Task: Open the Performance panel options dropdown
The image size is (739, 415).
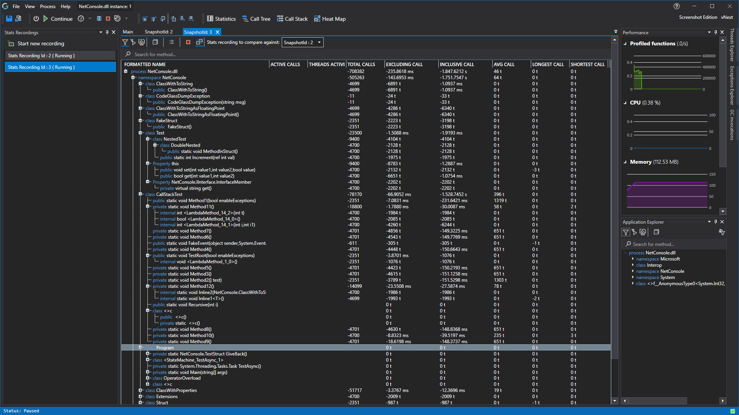Action: tap(709, 32)
